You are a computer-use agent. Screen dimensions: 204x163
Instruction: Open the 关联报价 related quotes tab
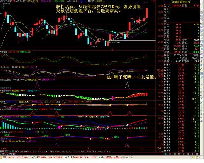(11, 154)
